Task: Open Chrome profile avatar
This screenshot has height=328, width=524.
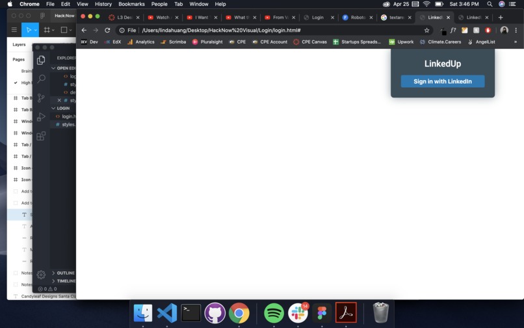Action: (x=504, y=30)
